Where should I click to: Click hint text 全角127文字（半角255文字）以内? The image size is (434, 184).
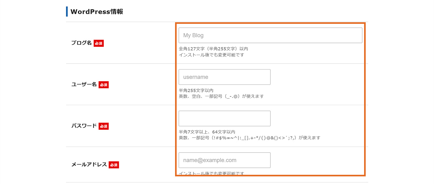[213, 49]
